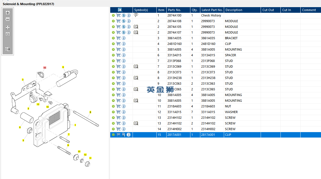Viewport: 321px width, 179px height.
Task: Click the green gear for 2874A107
Action: [113, 32]
